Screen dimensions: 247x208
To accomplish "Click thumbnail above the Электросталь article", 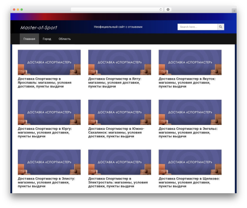I will click(120, 162).
